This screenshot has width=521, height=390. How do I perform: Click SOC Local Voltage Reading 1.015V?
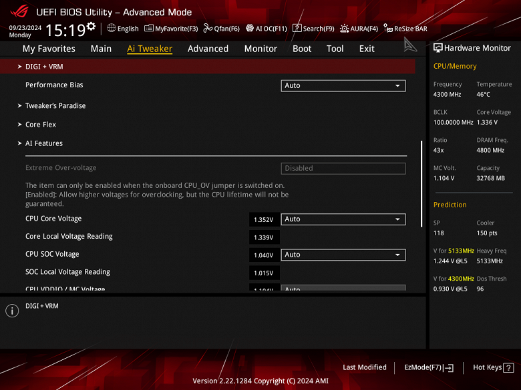click(x=264, y=273)
